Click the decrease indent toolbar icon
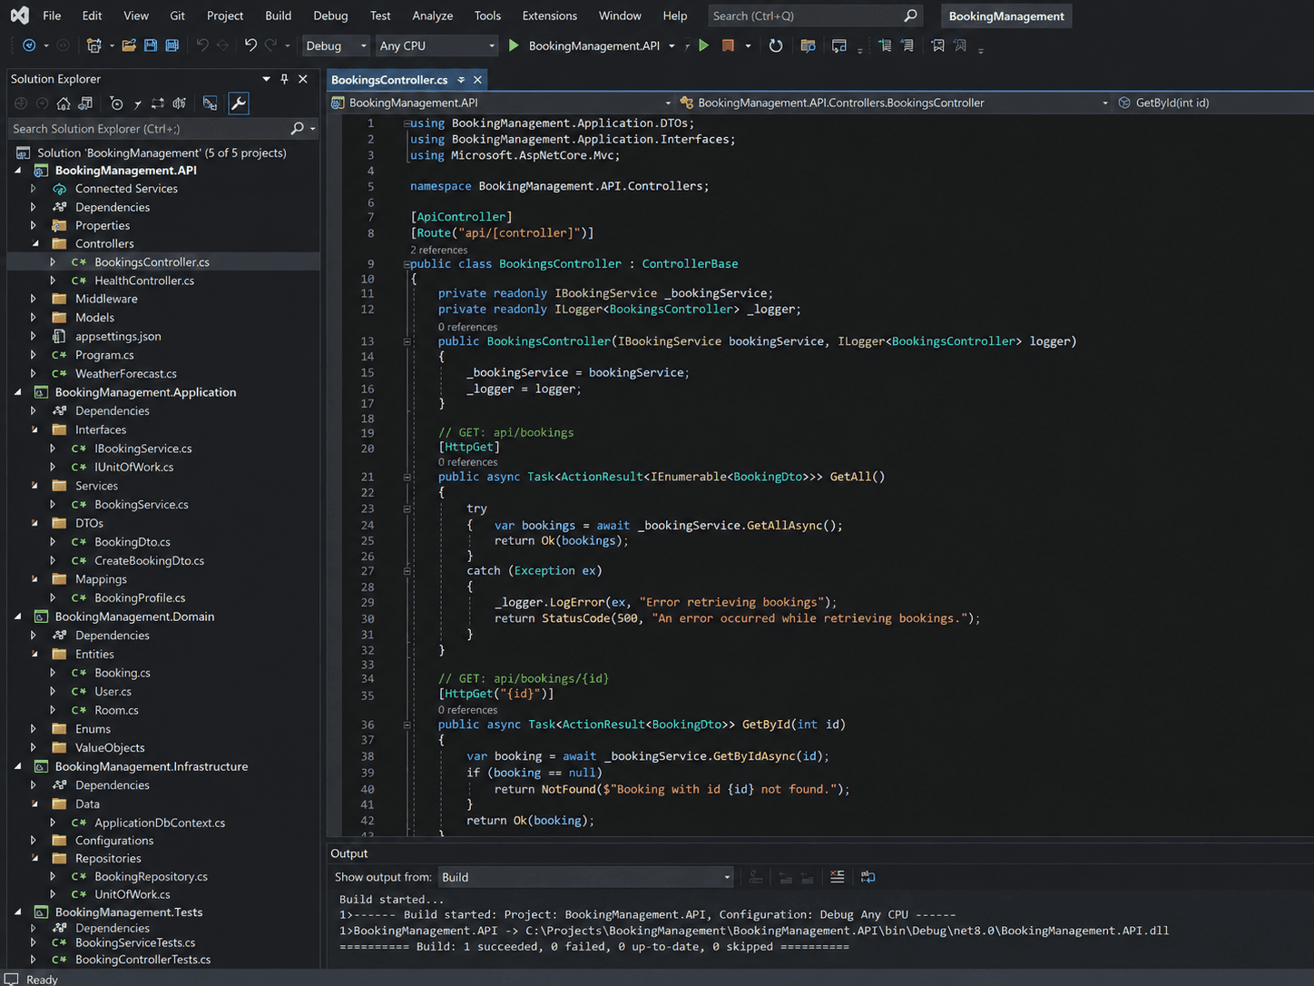Viewport: 1314px width, 986px height. [884, 45]
